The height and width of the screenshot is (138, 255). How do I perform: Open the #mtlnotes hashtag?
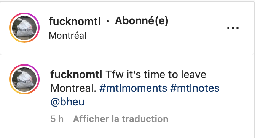coord(195,88)
